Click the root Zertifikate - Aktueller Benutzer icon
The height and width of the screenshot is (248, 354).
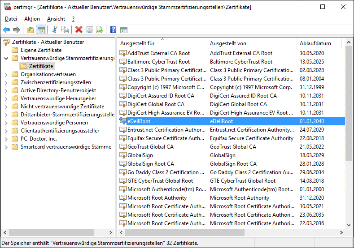[6, 42]
